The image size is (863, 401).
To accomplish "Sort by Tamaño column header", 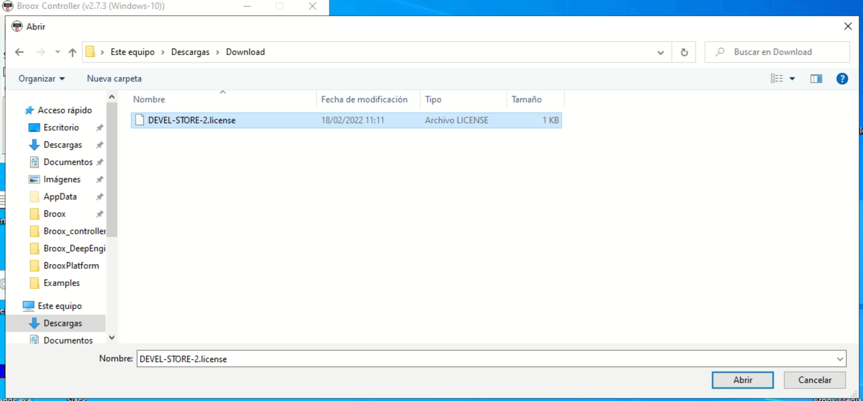I will (x=526, y=99).
